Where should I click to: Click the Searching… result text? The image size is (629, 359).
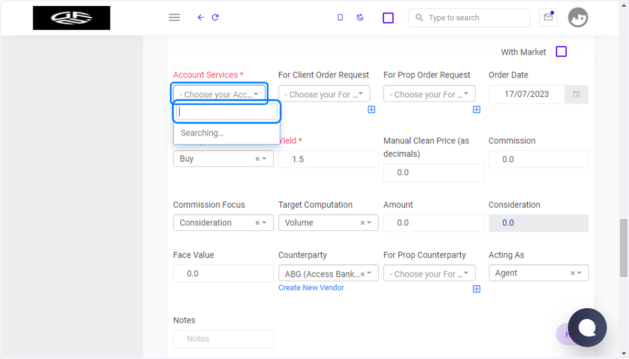click(202, 133)
